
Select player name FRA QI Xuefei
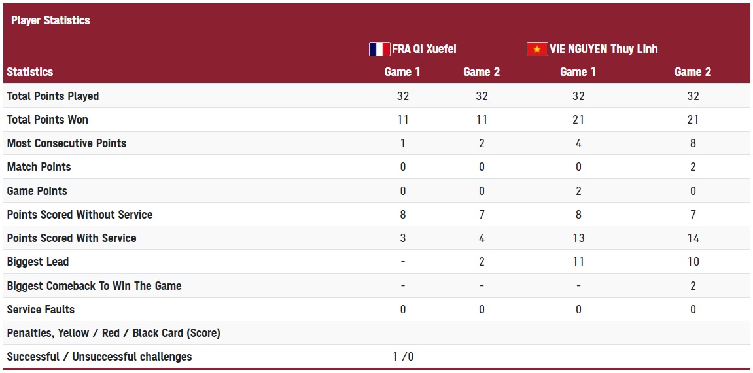pos(424,49)
